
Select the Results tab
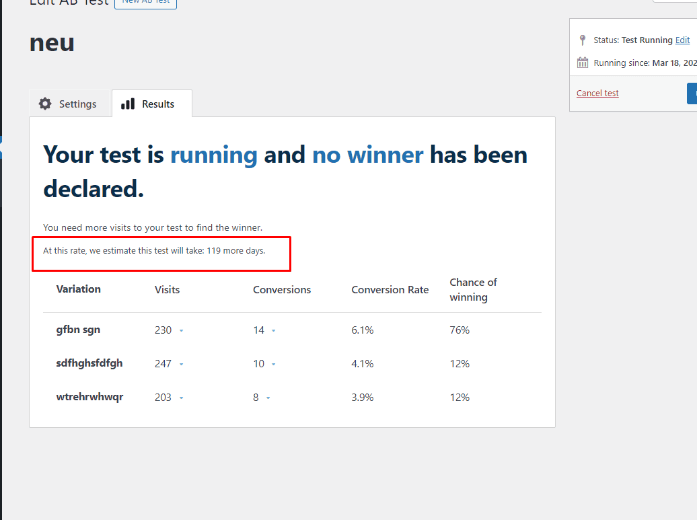click(x=152, y=104)
